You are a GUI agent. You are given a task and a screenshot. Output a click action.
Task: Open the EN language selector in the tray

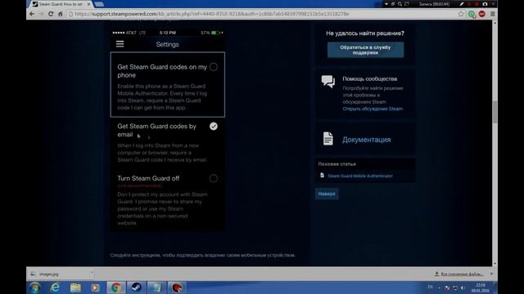tap(430, 287)
